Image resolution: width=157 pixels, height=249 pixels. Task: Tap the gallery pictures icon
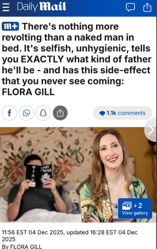click(127, 205)
